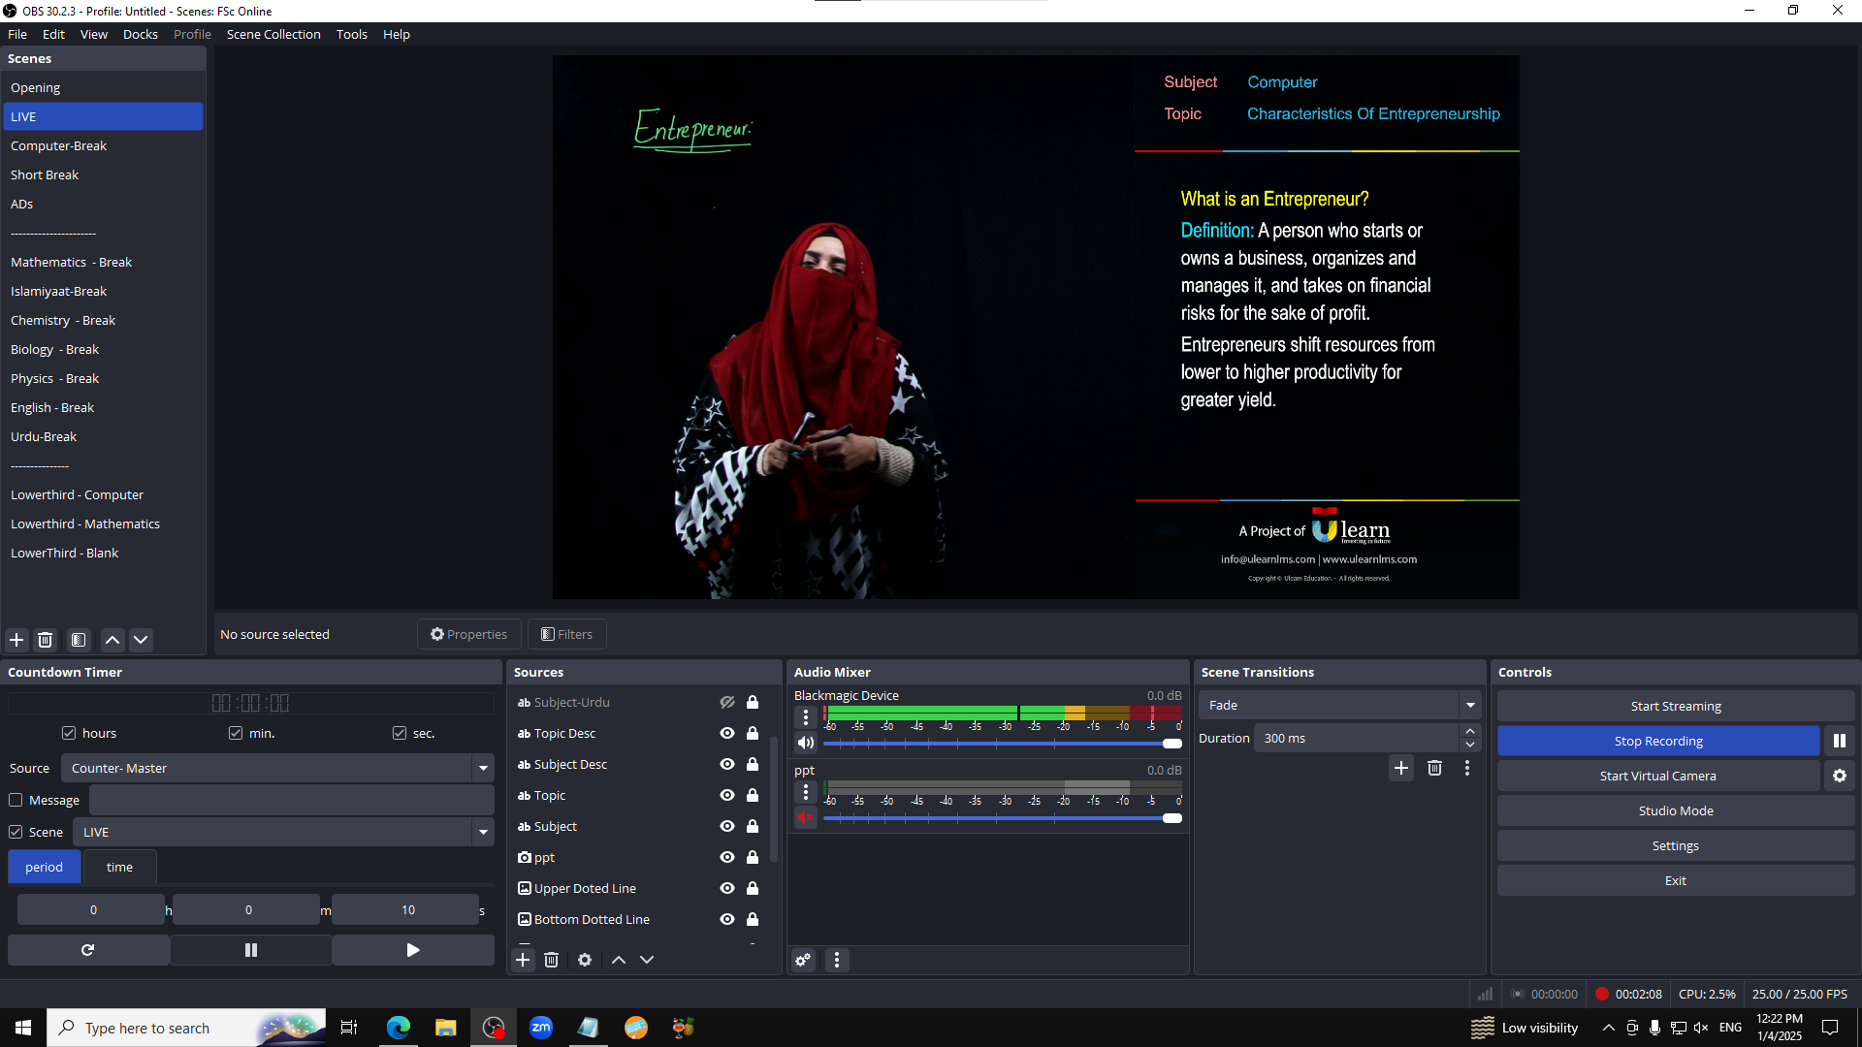Delete selected source with trash icon
Screen dimensions: 1862x1047
[551, 960]
